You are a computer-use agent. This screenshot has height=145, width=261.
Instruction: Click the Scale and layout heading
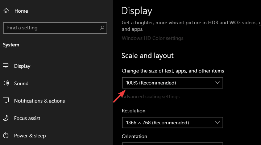(x=148, y=55)
